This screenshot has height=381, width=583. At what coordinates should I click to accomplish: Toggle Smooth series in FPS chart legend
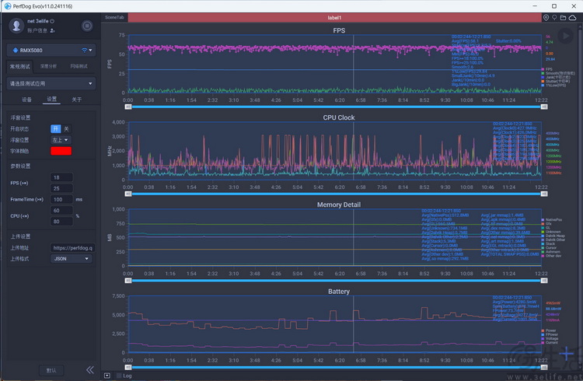pyautogui.click(x=558, y=73)
